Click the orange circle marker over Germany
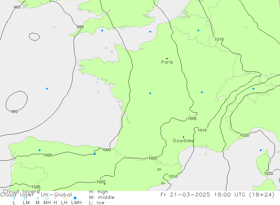Screen dimensions: 280x205 click(246, 27)
